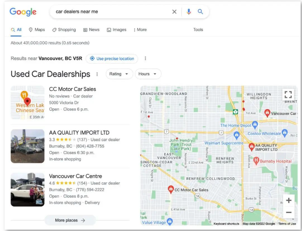Click the blue magnifier search icon
Image resolution: width=302 pixels, height=231 pixels.
pyautogui.click(x=200, y=12)
